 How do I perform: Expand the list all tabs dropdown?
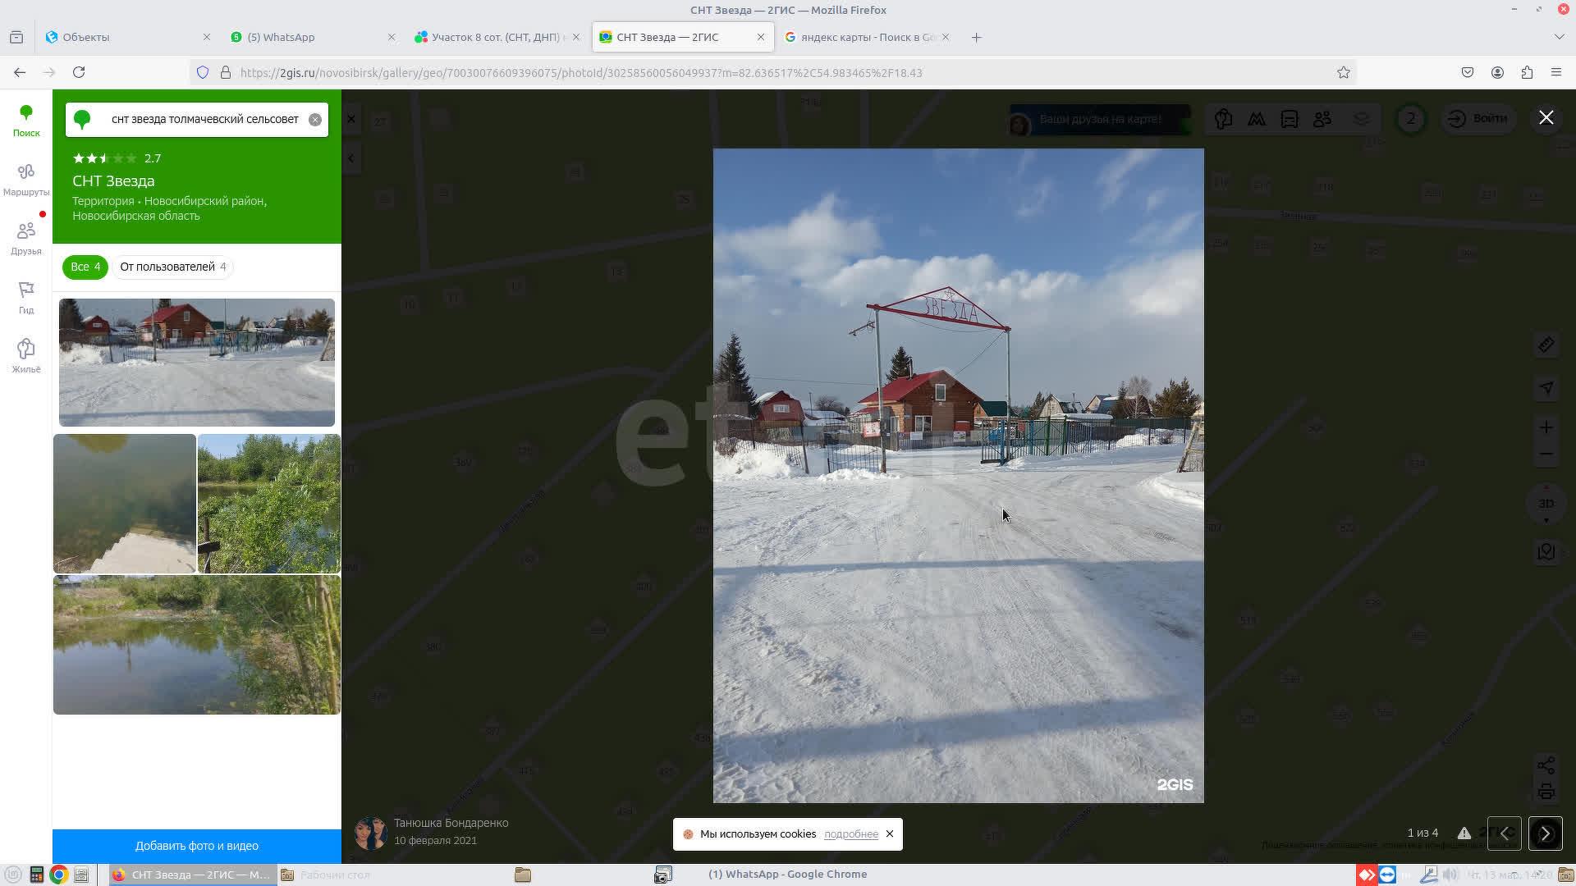[1560, 37]
